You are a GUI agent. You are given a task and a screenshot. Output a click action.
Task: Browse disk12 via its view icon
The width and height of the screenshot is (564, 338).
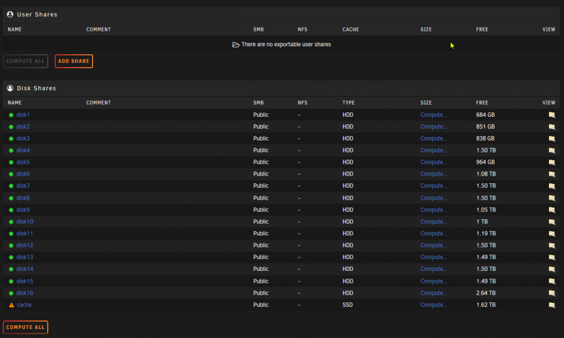[552, 245]
